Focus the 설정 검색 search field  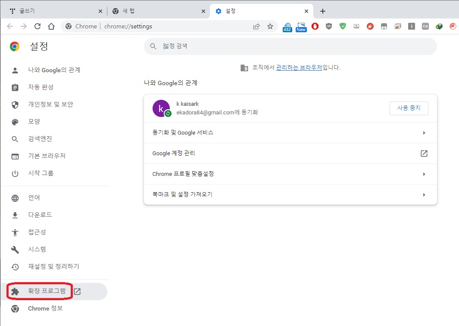click(x=290, y=46)
